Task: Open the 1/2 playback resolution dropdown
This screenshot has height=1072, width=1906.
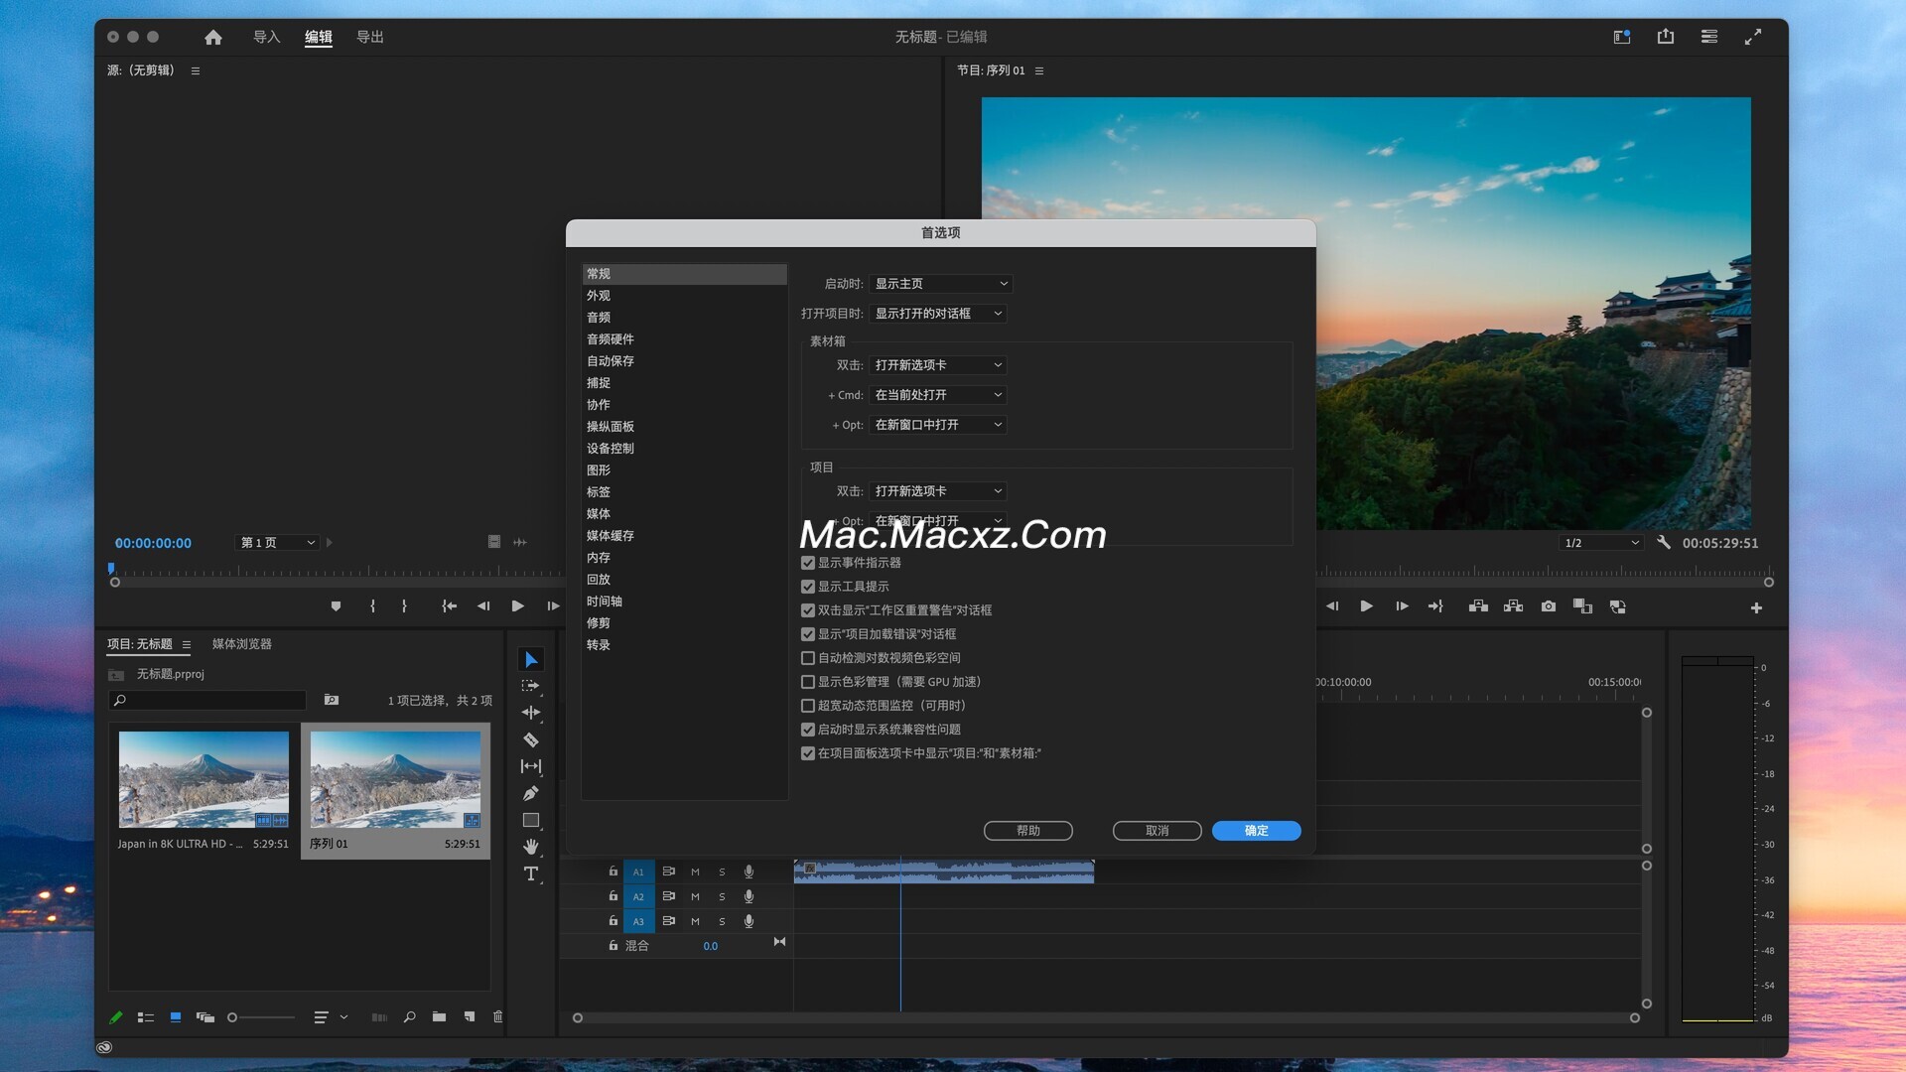Action: 1599,543
